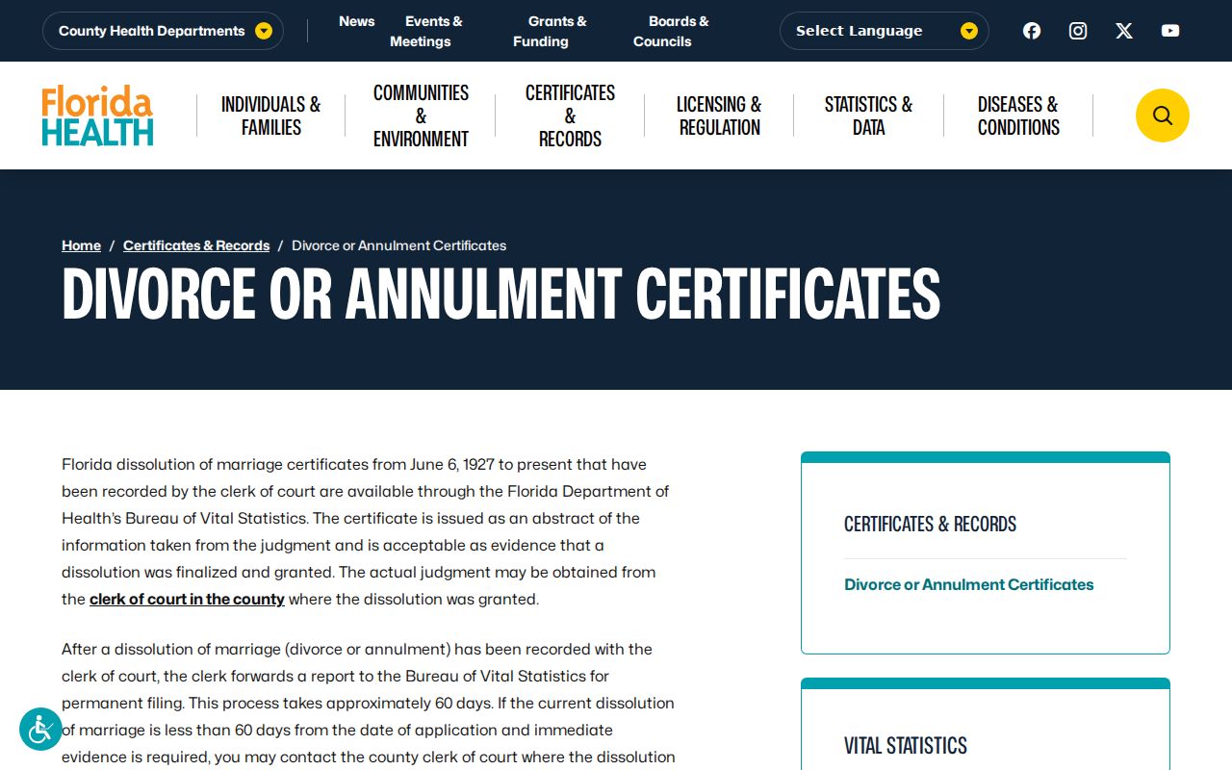The image size is (1232, 770).
Task: Click the Home breadcrumb link
Action: (x=81, y=245)
